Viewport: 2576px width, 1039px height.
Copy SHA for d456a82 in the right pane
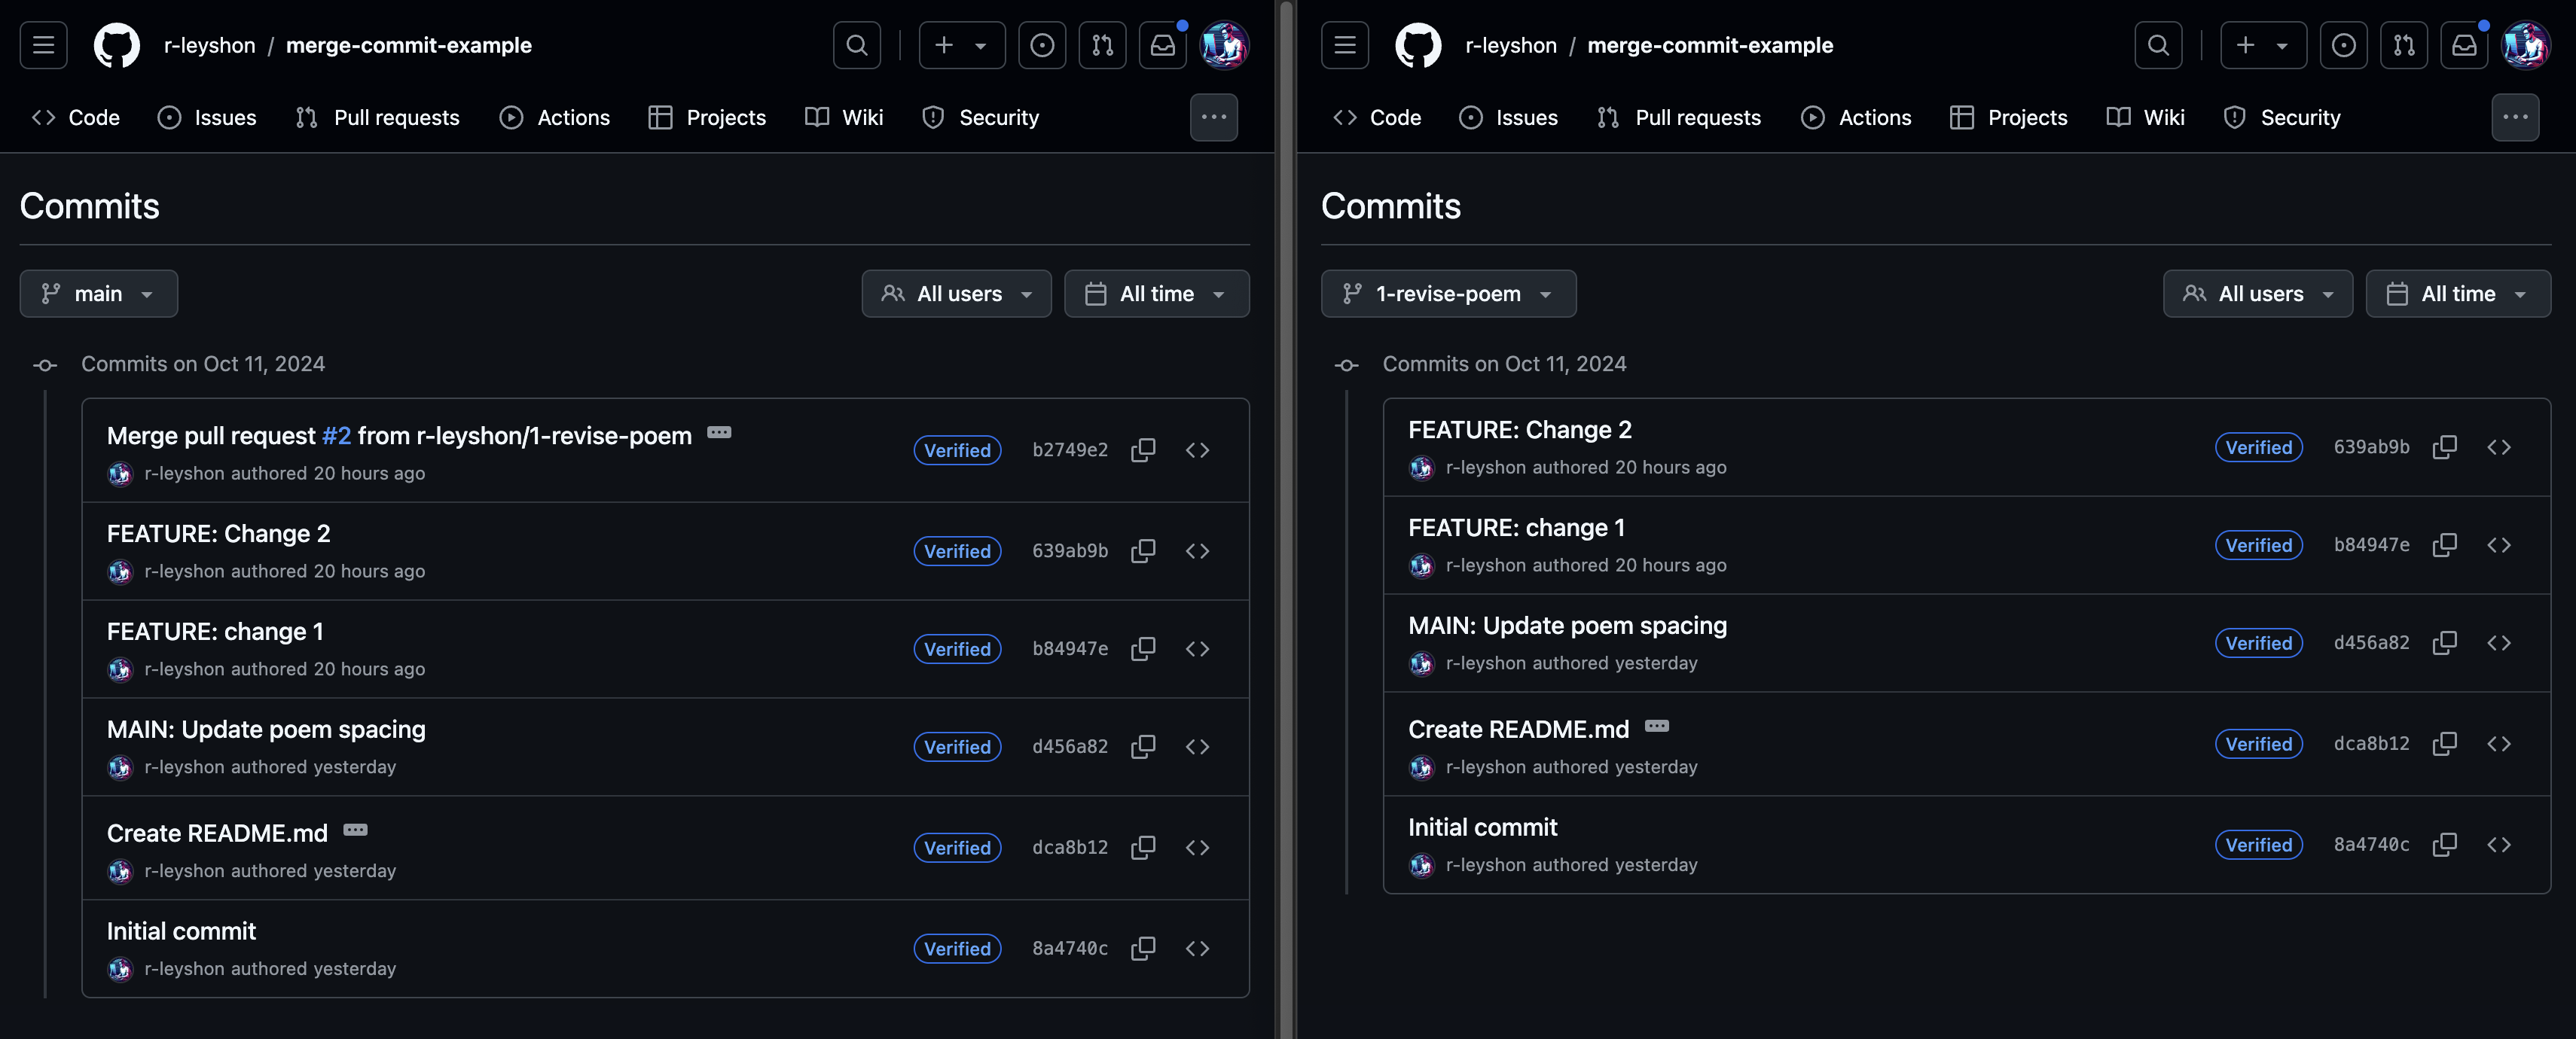(x=2444, y=643)
